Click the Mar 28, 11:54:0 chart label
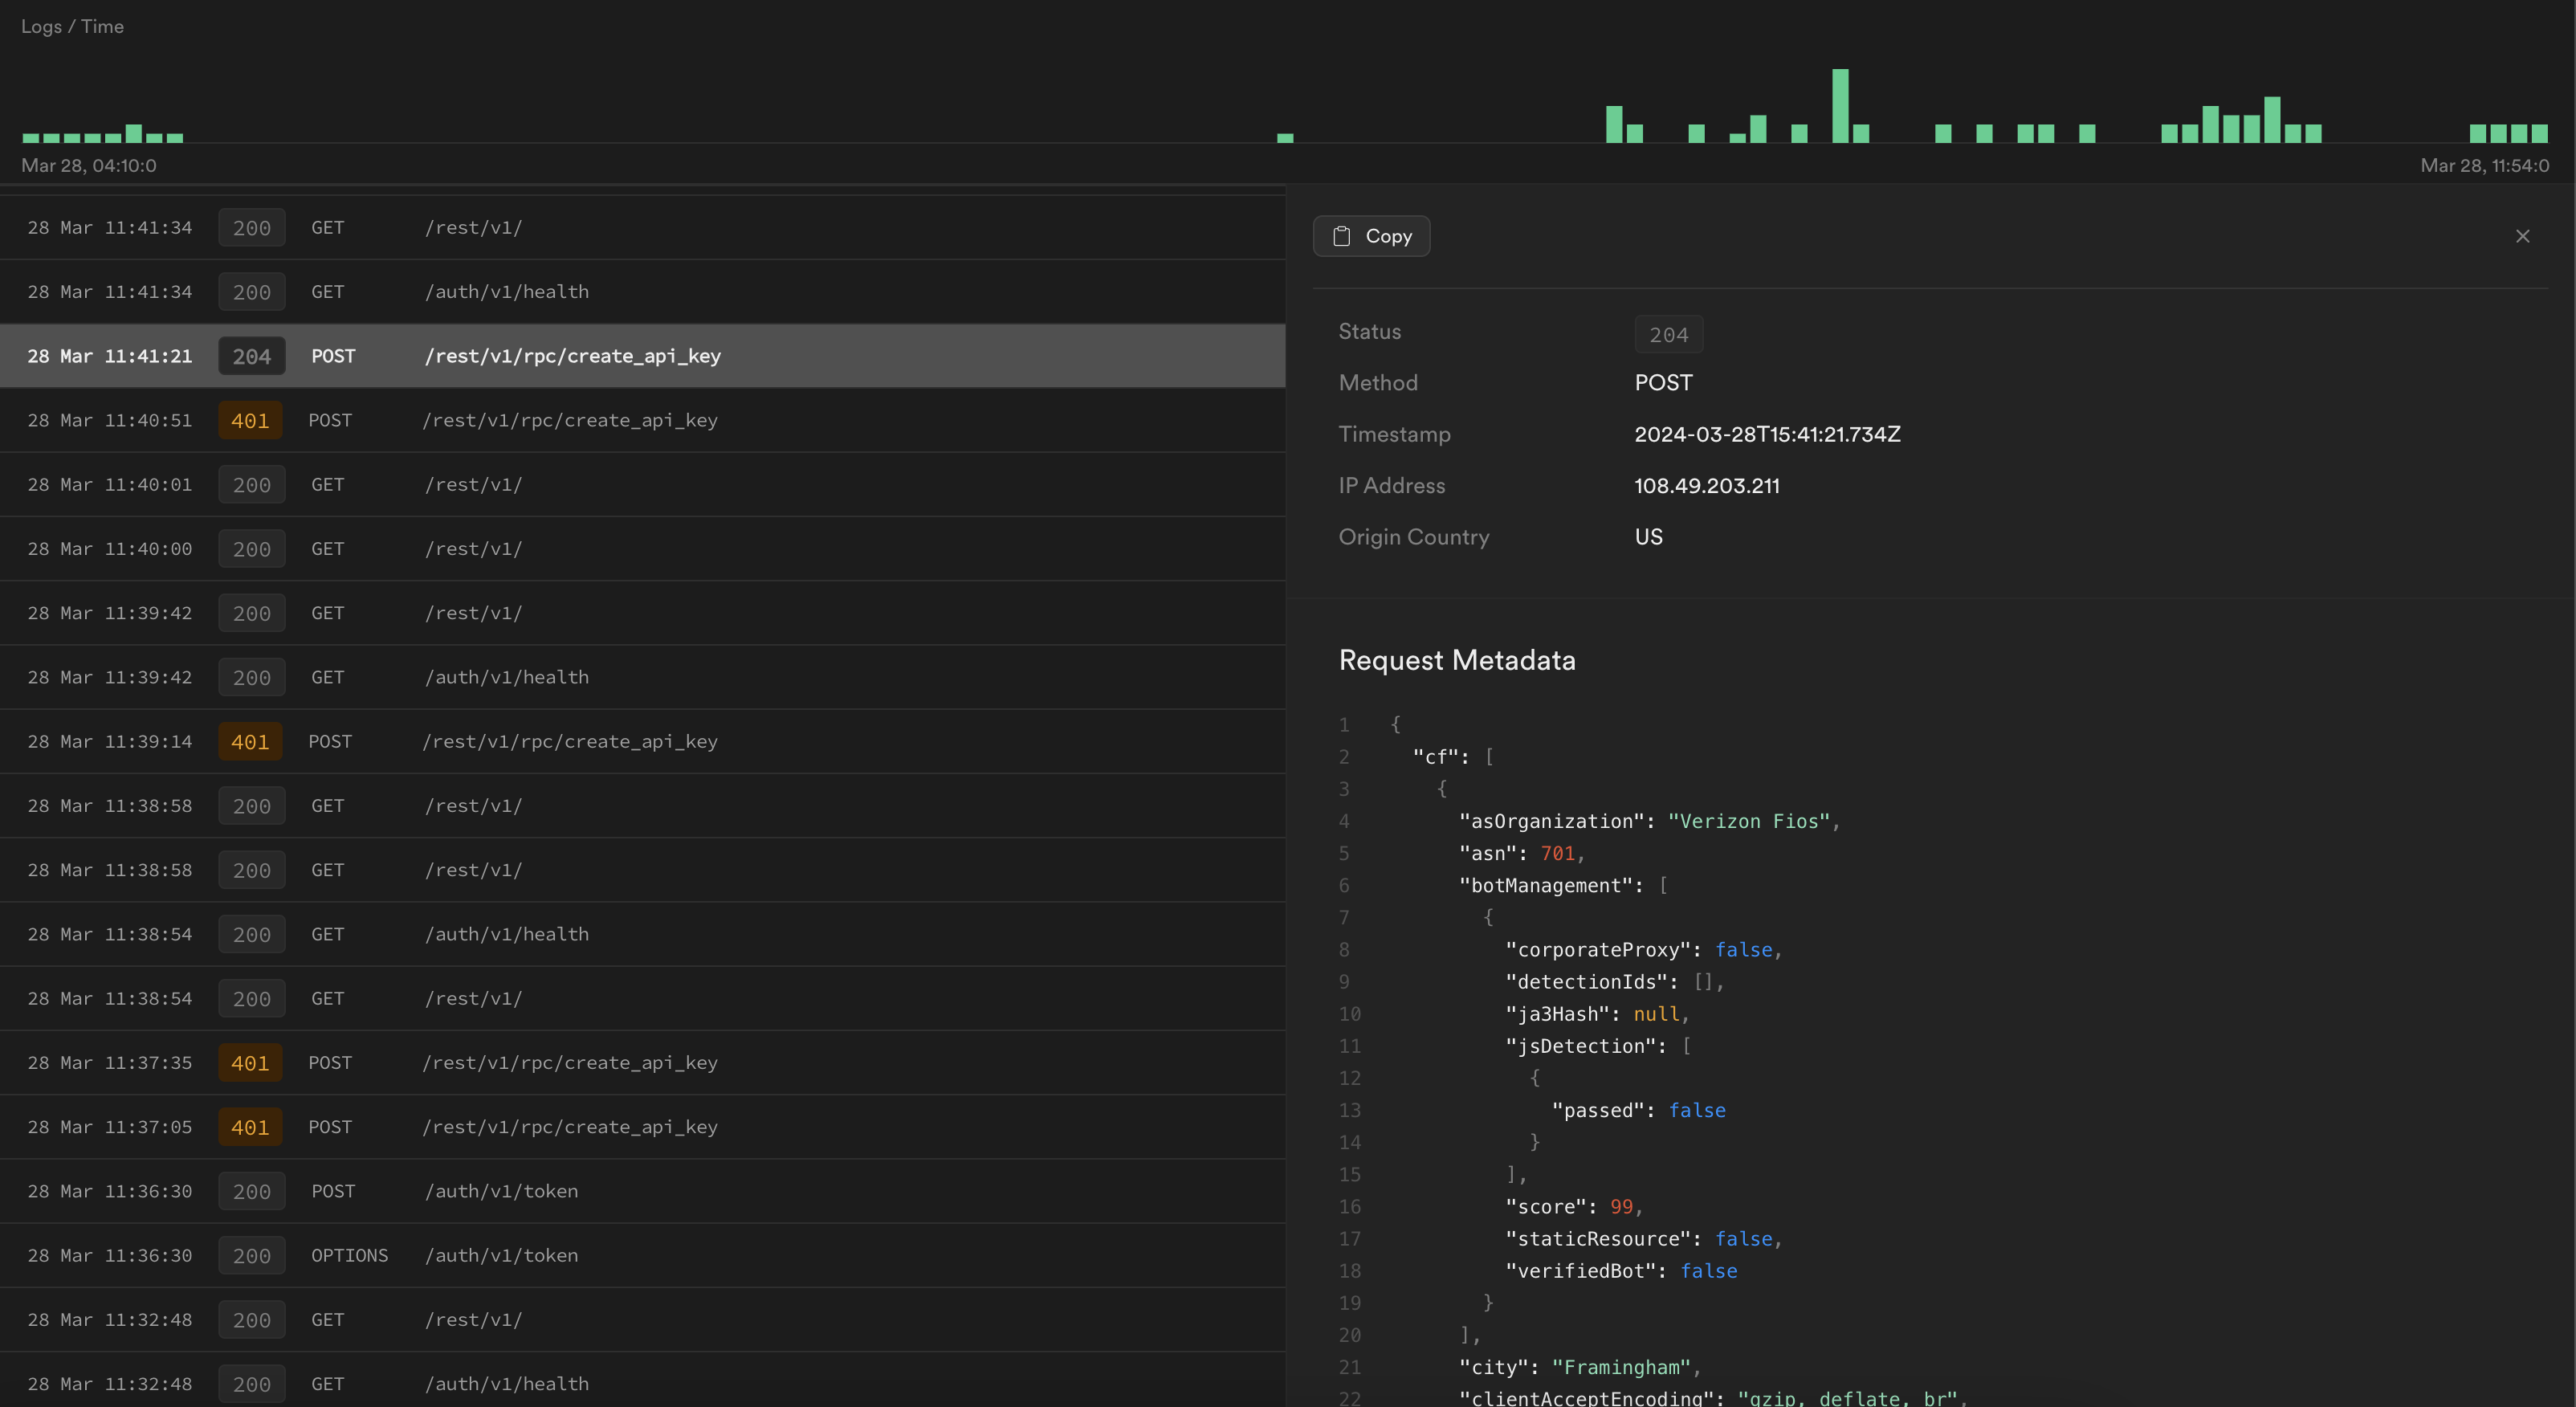Image resolution: width=2576 pixels, height=1407 pixels. click(2484, 166)
